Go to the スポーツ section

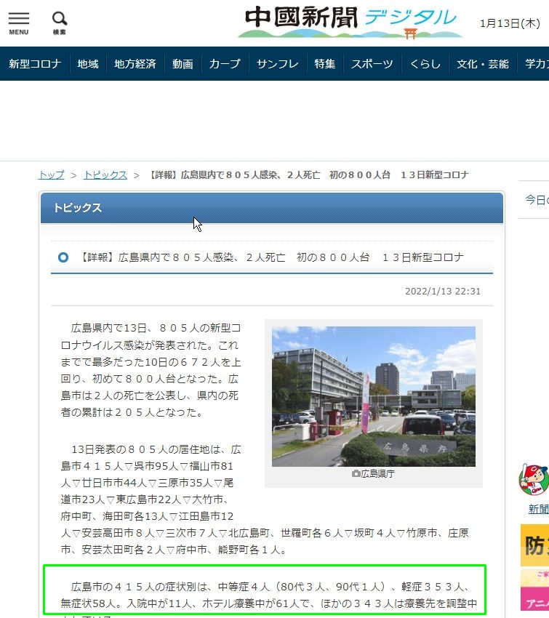click(x=372, y=64)
